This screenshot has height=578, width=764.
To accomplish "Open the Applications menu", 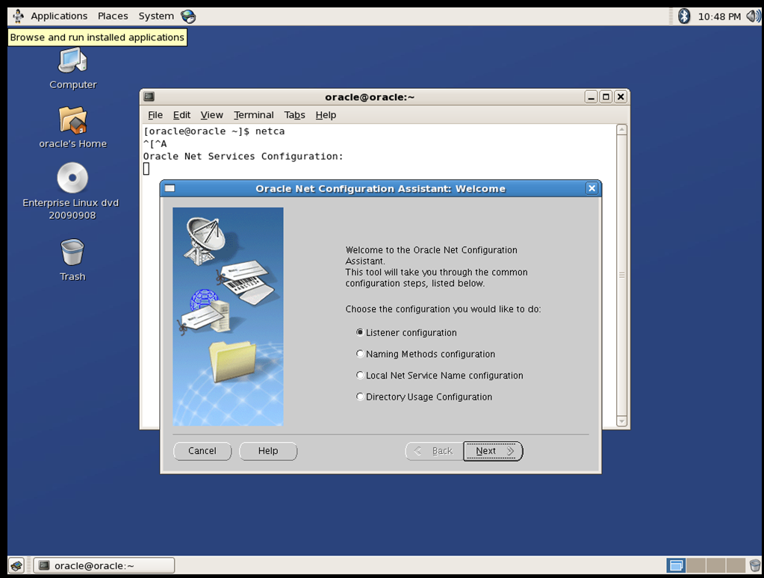I will click(59, 16).
